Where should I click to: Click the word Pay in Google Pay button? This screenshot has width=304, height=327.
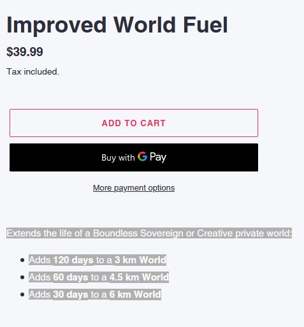(x=158, y=157)
